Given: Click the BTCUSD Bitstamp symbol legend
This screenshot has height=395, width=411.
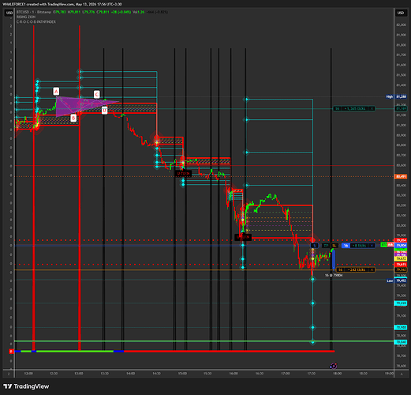Looking at the screenshot, I should click(x=34, y=12).
